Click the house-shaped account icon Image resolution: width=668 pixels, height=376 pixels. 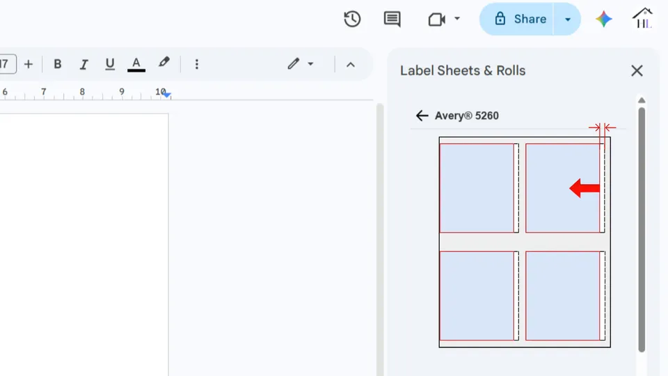click(642, 18)
